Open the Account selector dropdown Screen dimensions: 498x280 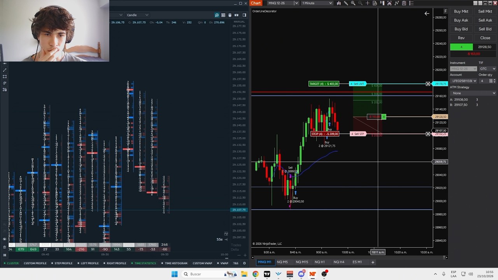(463, 81)
